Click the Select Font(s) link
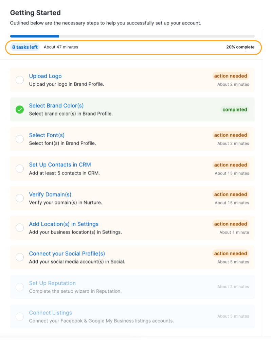This screenshot has height=343, width=271. 47,135
